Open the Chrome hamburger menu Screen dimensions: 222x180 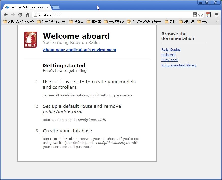tap(216, 15)
